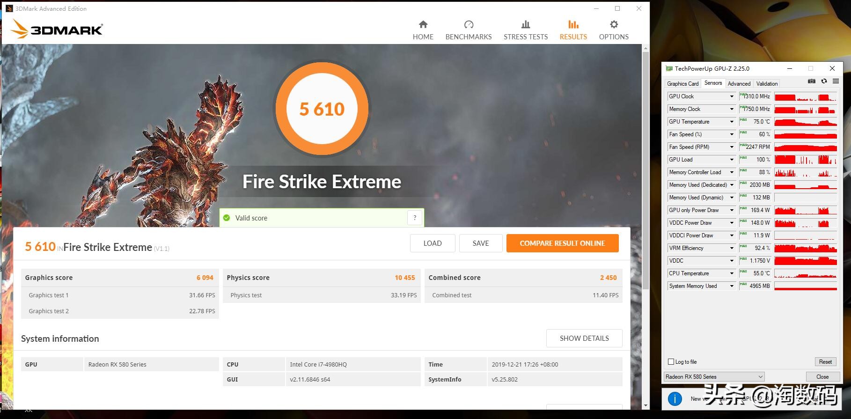
Task: Click the Time value 2019-12-21 17:26 +08:00
Action: (525, 364)
